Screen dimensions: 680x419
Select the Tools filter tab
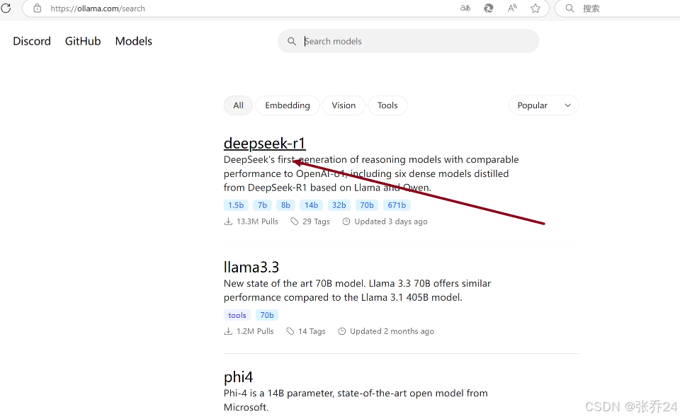[387, 105]
